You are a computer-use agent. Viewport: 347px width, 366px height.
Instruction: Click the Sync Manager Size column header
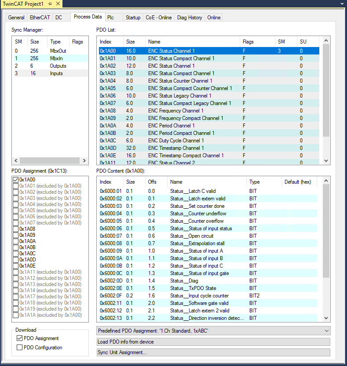pos(37,42)
